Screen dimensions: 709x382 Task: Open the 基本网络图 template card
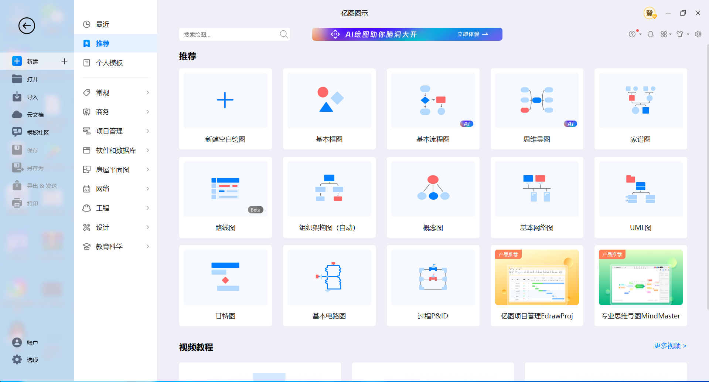pyautogui.click(x=537, y=197)
